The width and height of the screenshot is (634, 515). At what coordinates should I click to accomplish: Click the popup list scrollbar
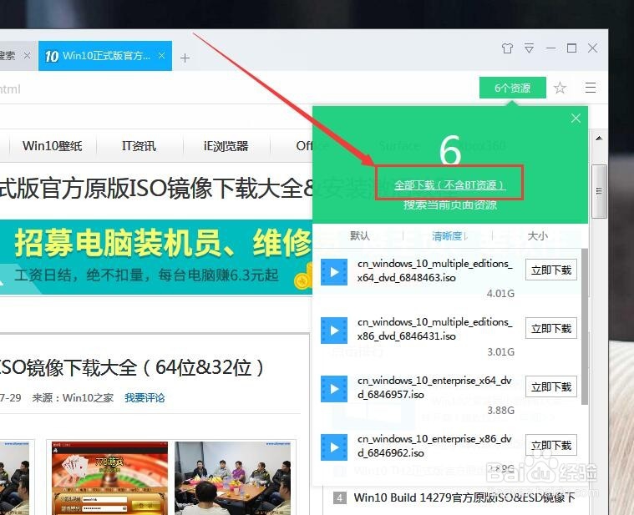click(x=585, y=326)
